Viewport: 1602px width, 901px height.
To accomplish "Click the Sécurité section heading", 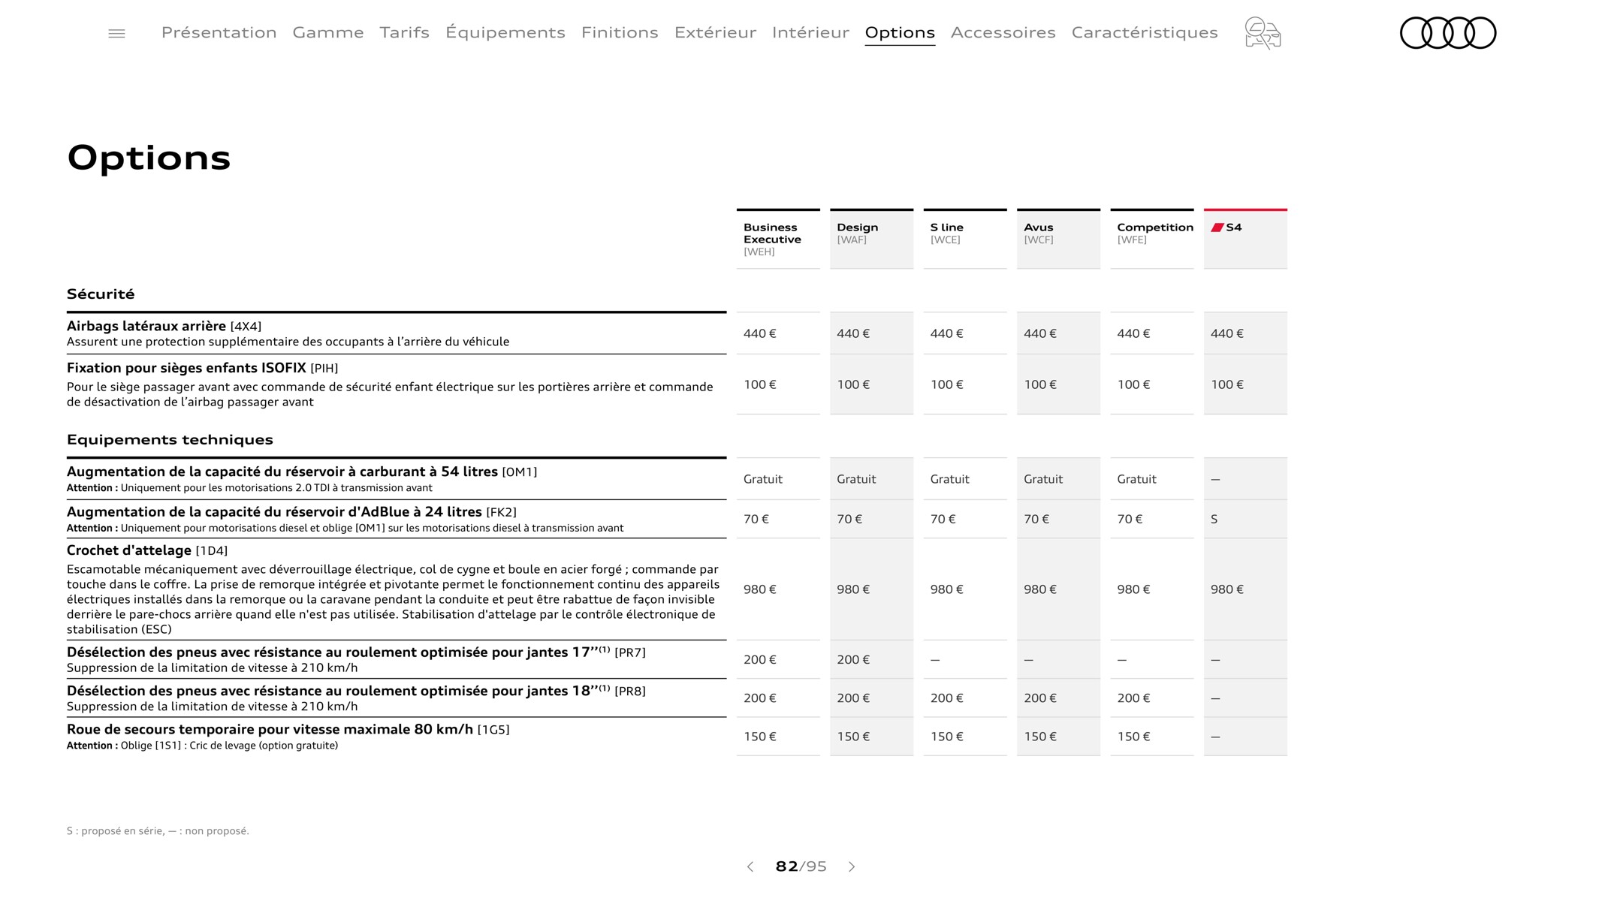I will [x=101, y=294].
